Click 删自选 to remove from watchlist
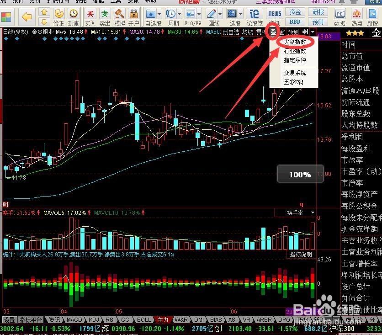The width and height of the screenshot is (382, 335). coord(231,32)
